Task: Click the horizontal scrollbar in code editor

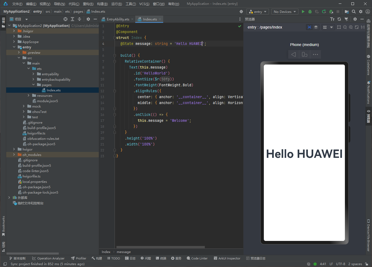Action: [x=161, y=247]
